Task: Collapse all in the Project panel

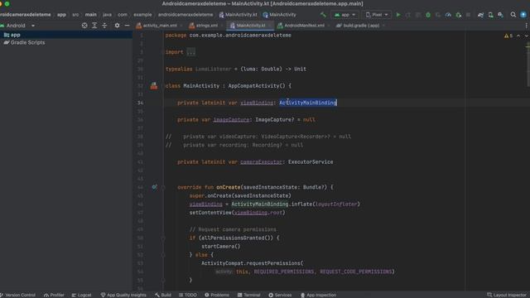Action: (104, 26)
